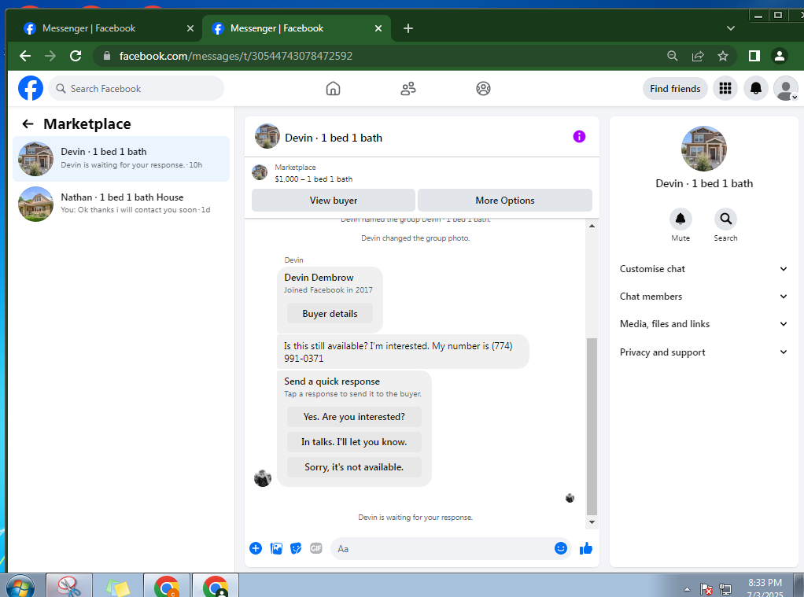Screen dimensions: 804x597
Task: Open the emoji picker in message box
Action: (x=560, y=548)
